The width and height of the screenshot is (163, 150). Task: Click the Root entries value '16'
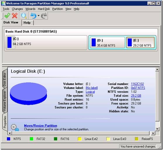[x=87, y=100]
